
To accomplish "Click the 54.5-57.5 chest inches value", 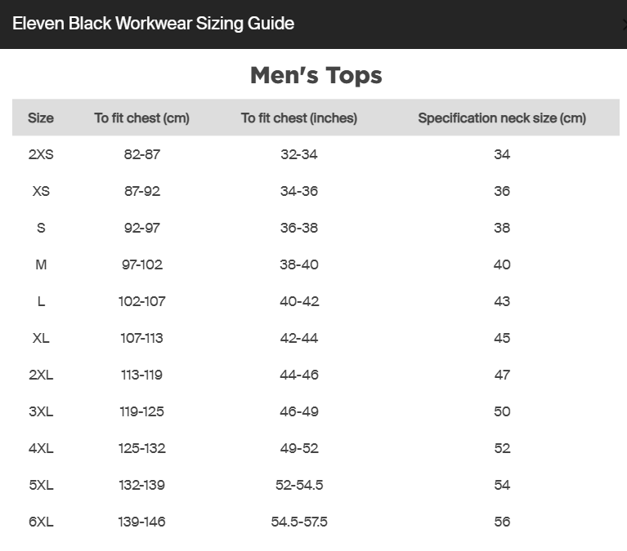I will point(299,522).
